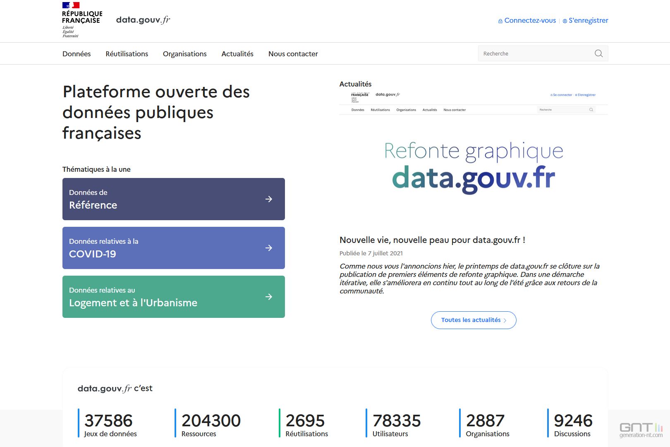Open the Réutilisations menu item
670x447 pixels.
127,54
